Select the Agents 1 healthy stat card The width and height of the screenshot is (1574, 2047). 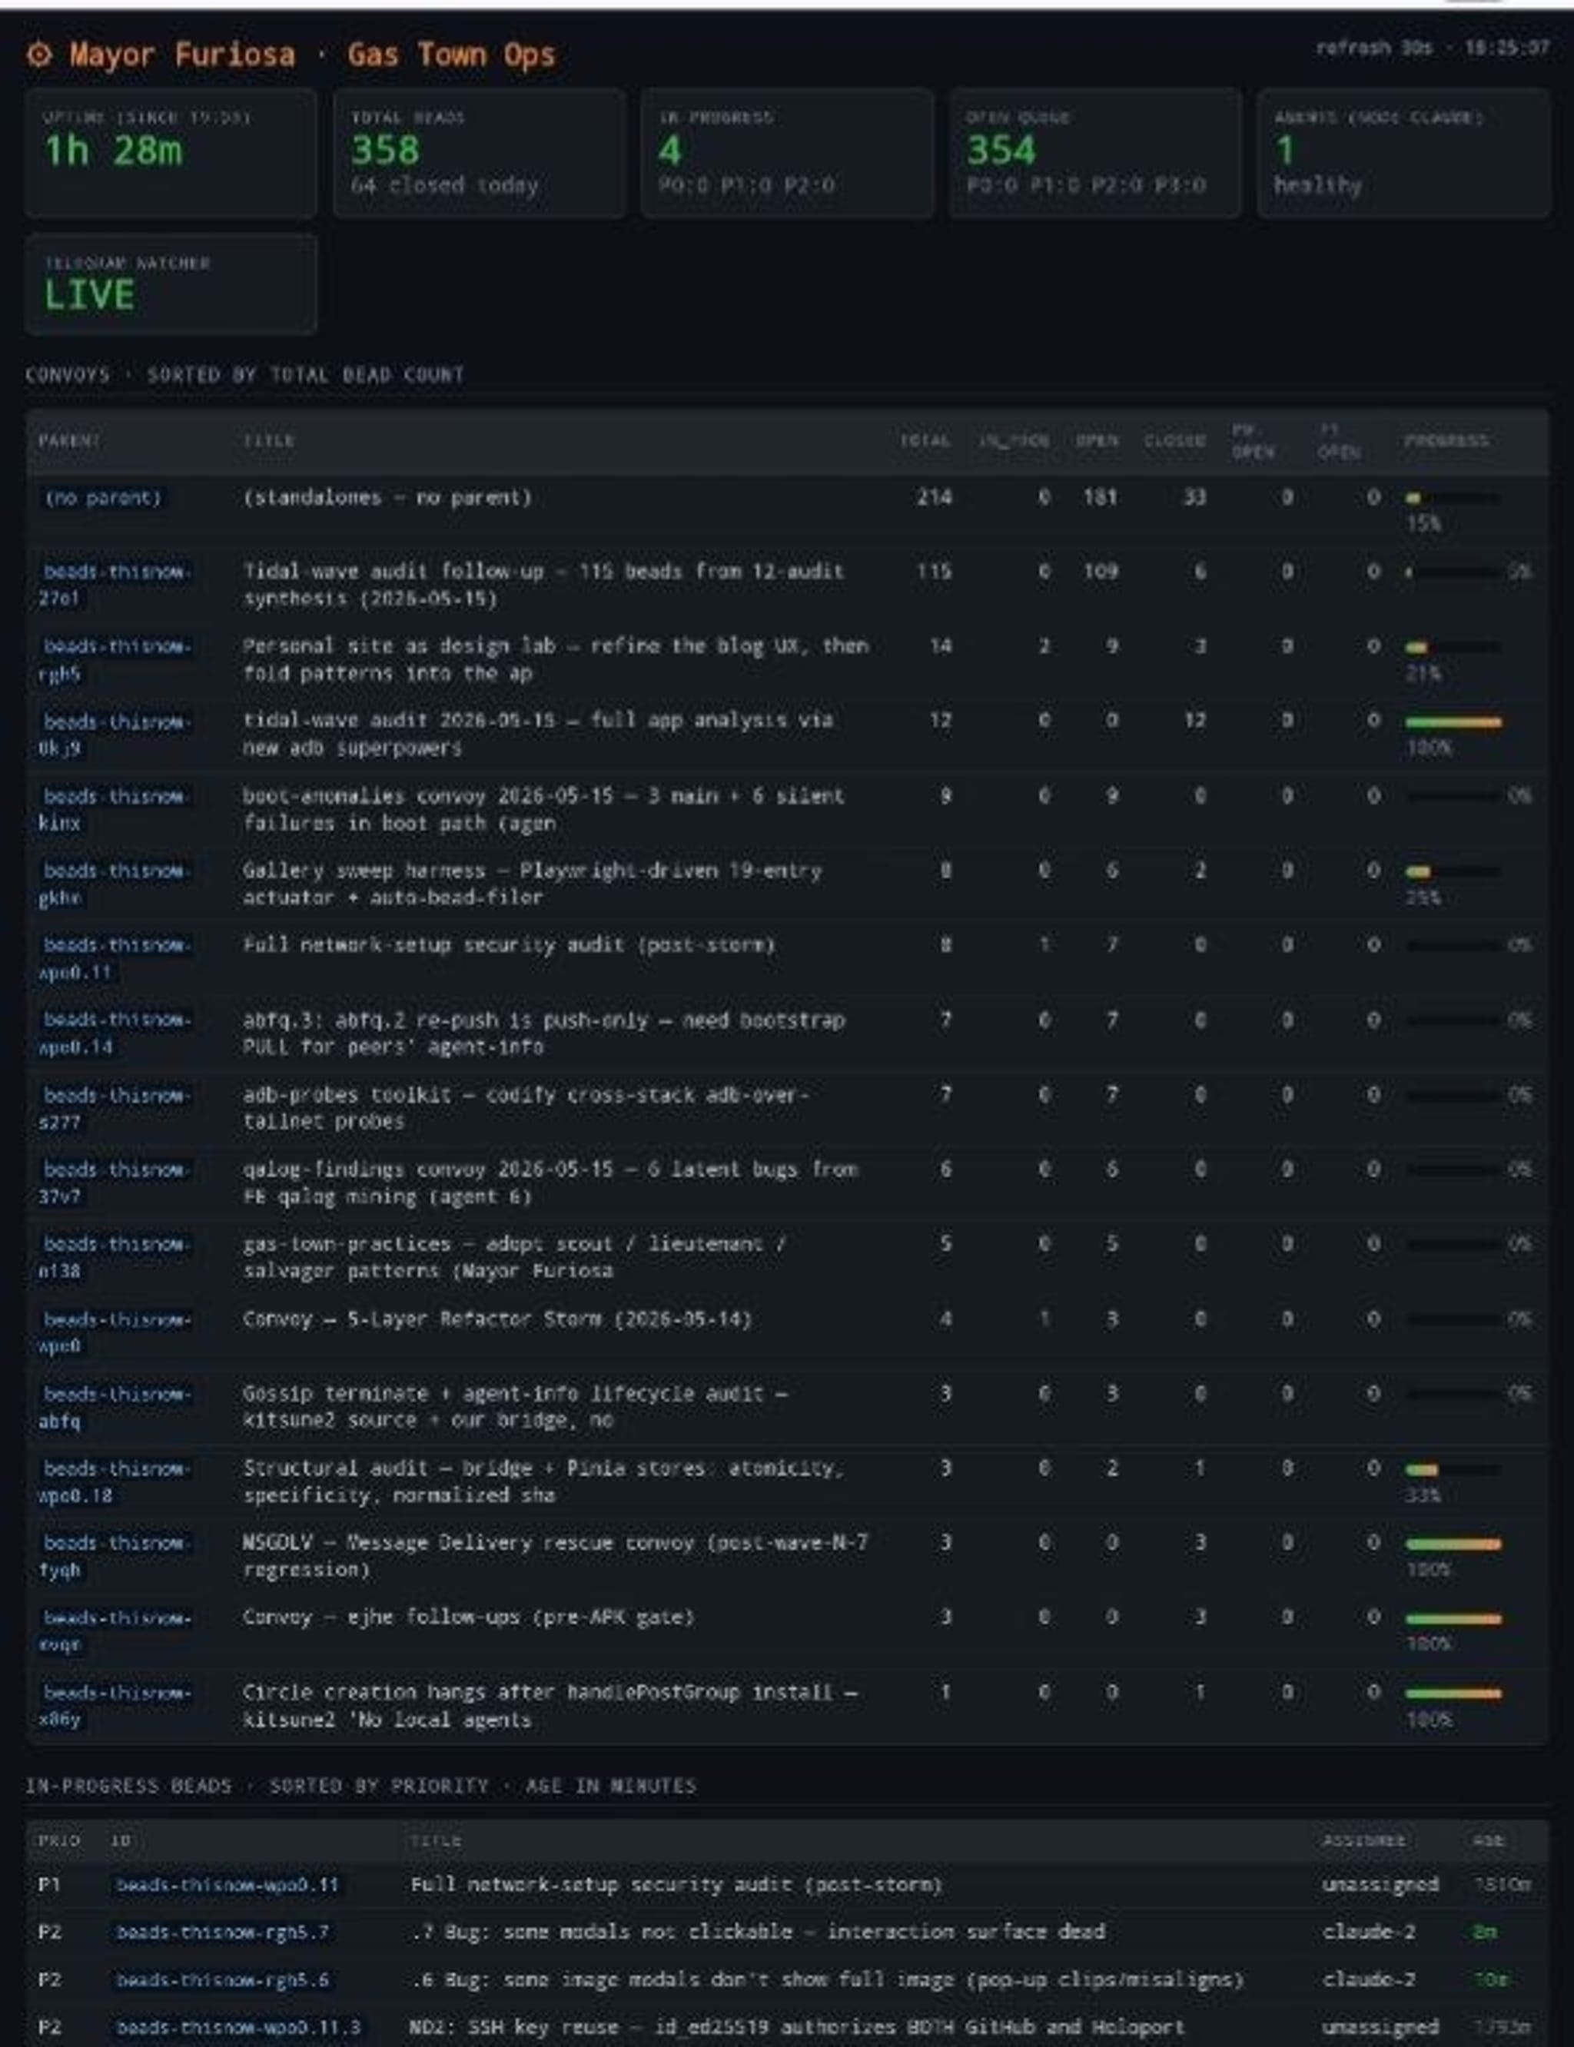click(1403, 153)
